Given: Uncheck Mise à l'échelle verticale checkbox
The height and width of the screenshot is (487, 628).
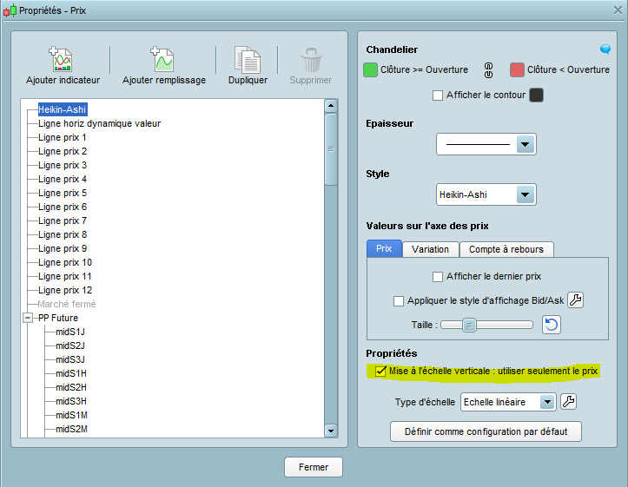Looking at the screenshot, I should (x=380, y=372).
